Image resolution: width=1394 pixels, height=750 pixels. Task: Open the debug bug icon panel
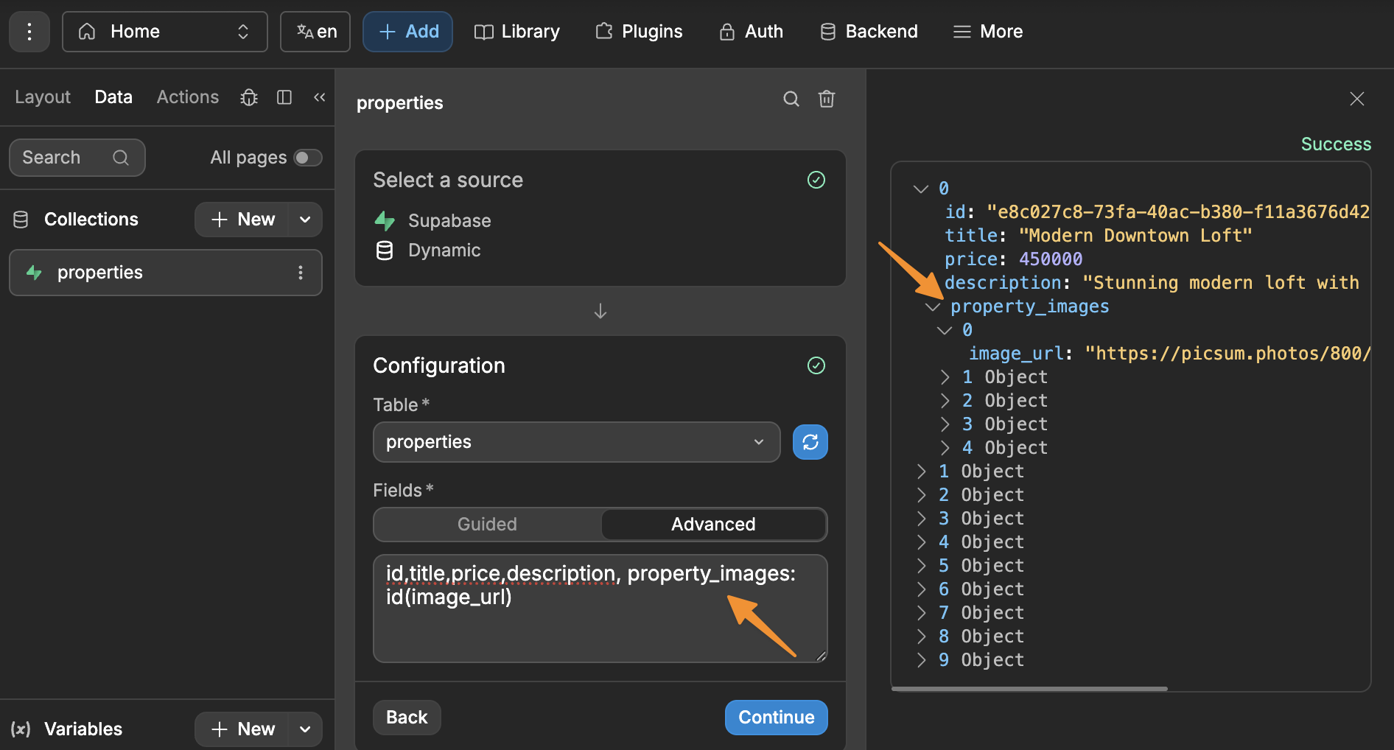[249, 97]
